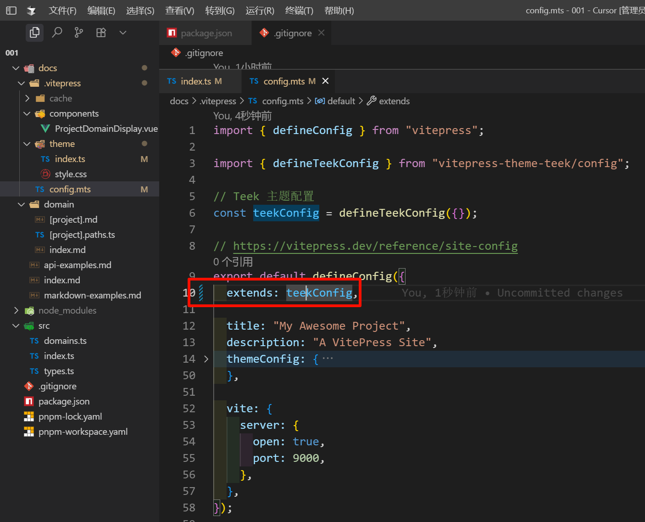Click the docs folder icon
This screenshot has height=522, width=645.
[29, 68]
